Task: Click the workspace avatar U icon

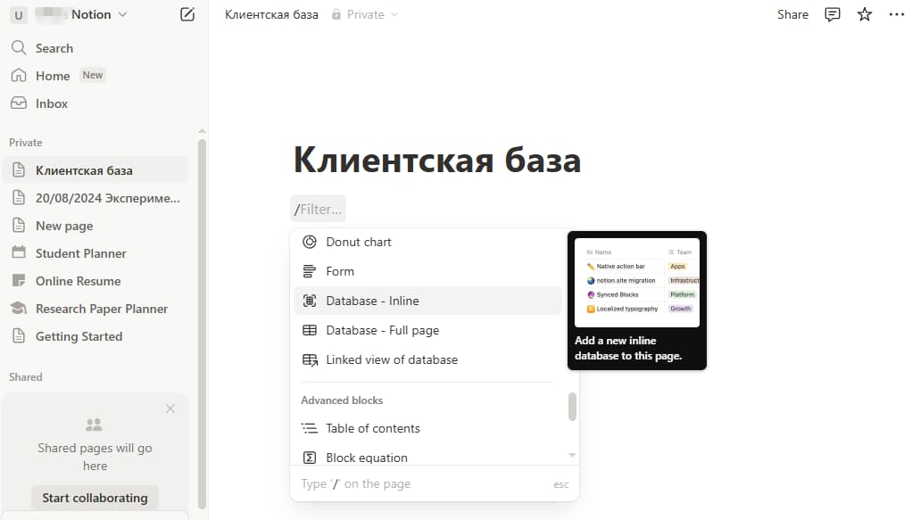Action: (19, 15)
